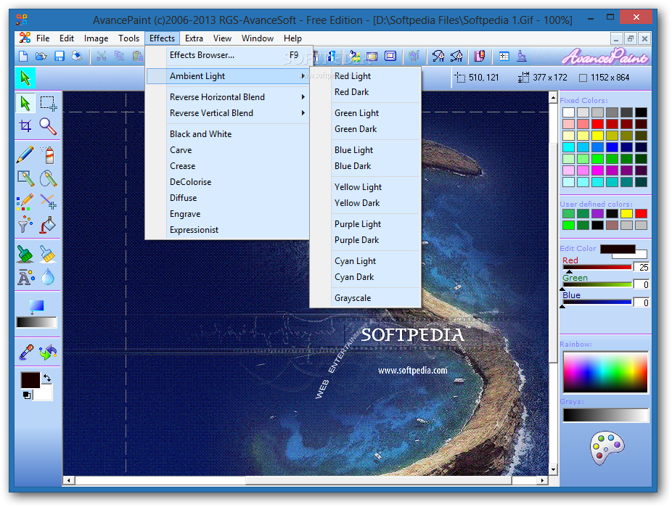Viewport: 672px width, 507px height.
Task: Expand the Ambient Light submenu
Action: (228, 76)
